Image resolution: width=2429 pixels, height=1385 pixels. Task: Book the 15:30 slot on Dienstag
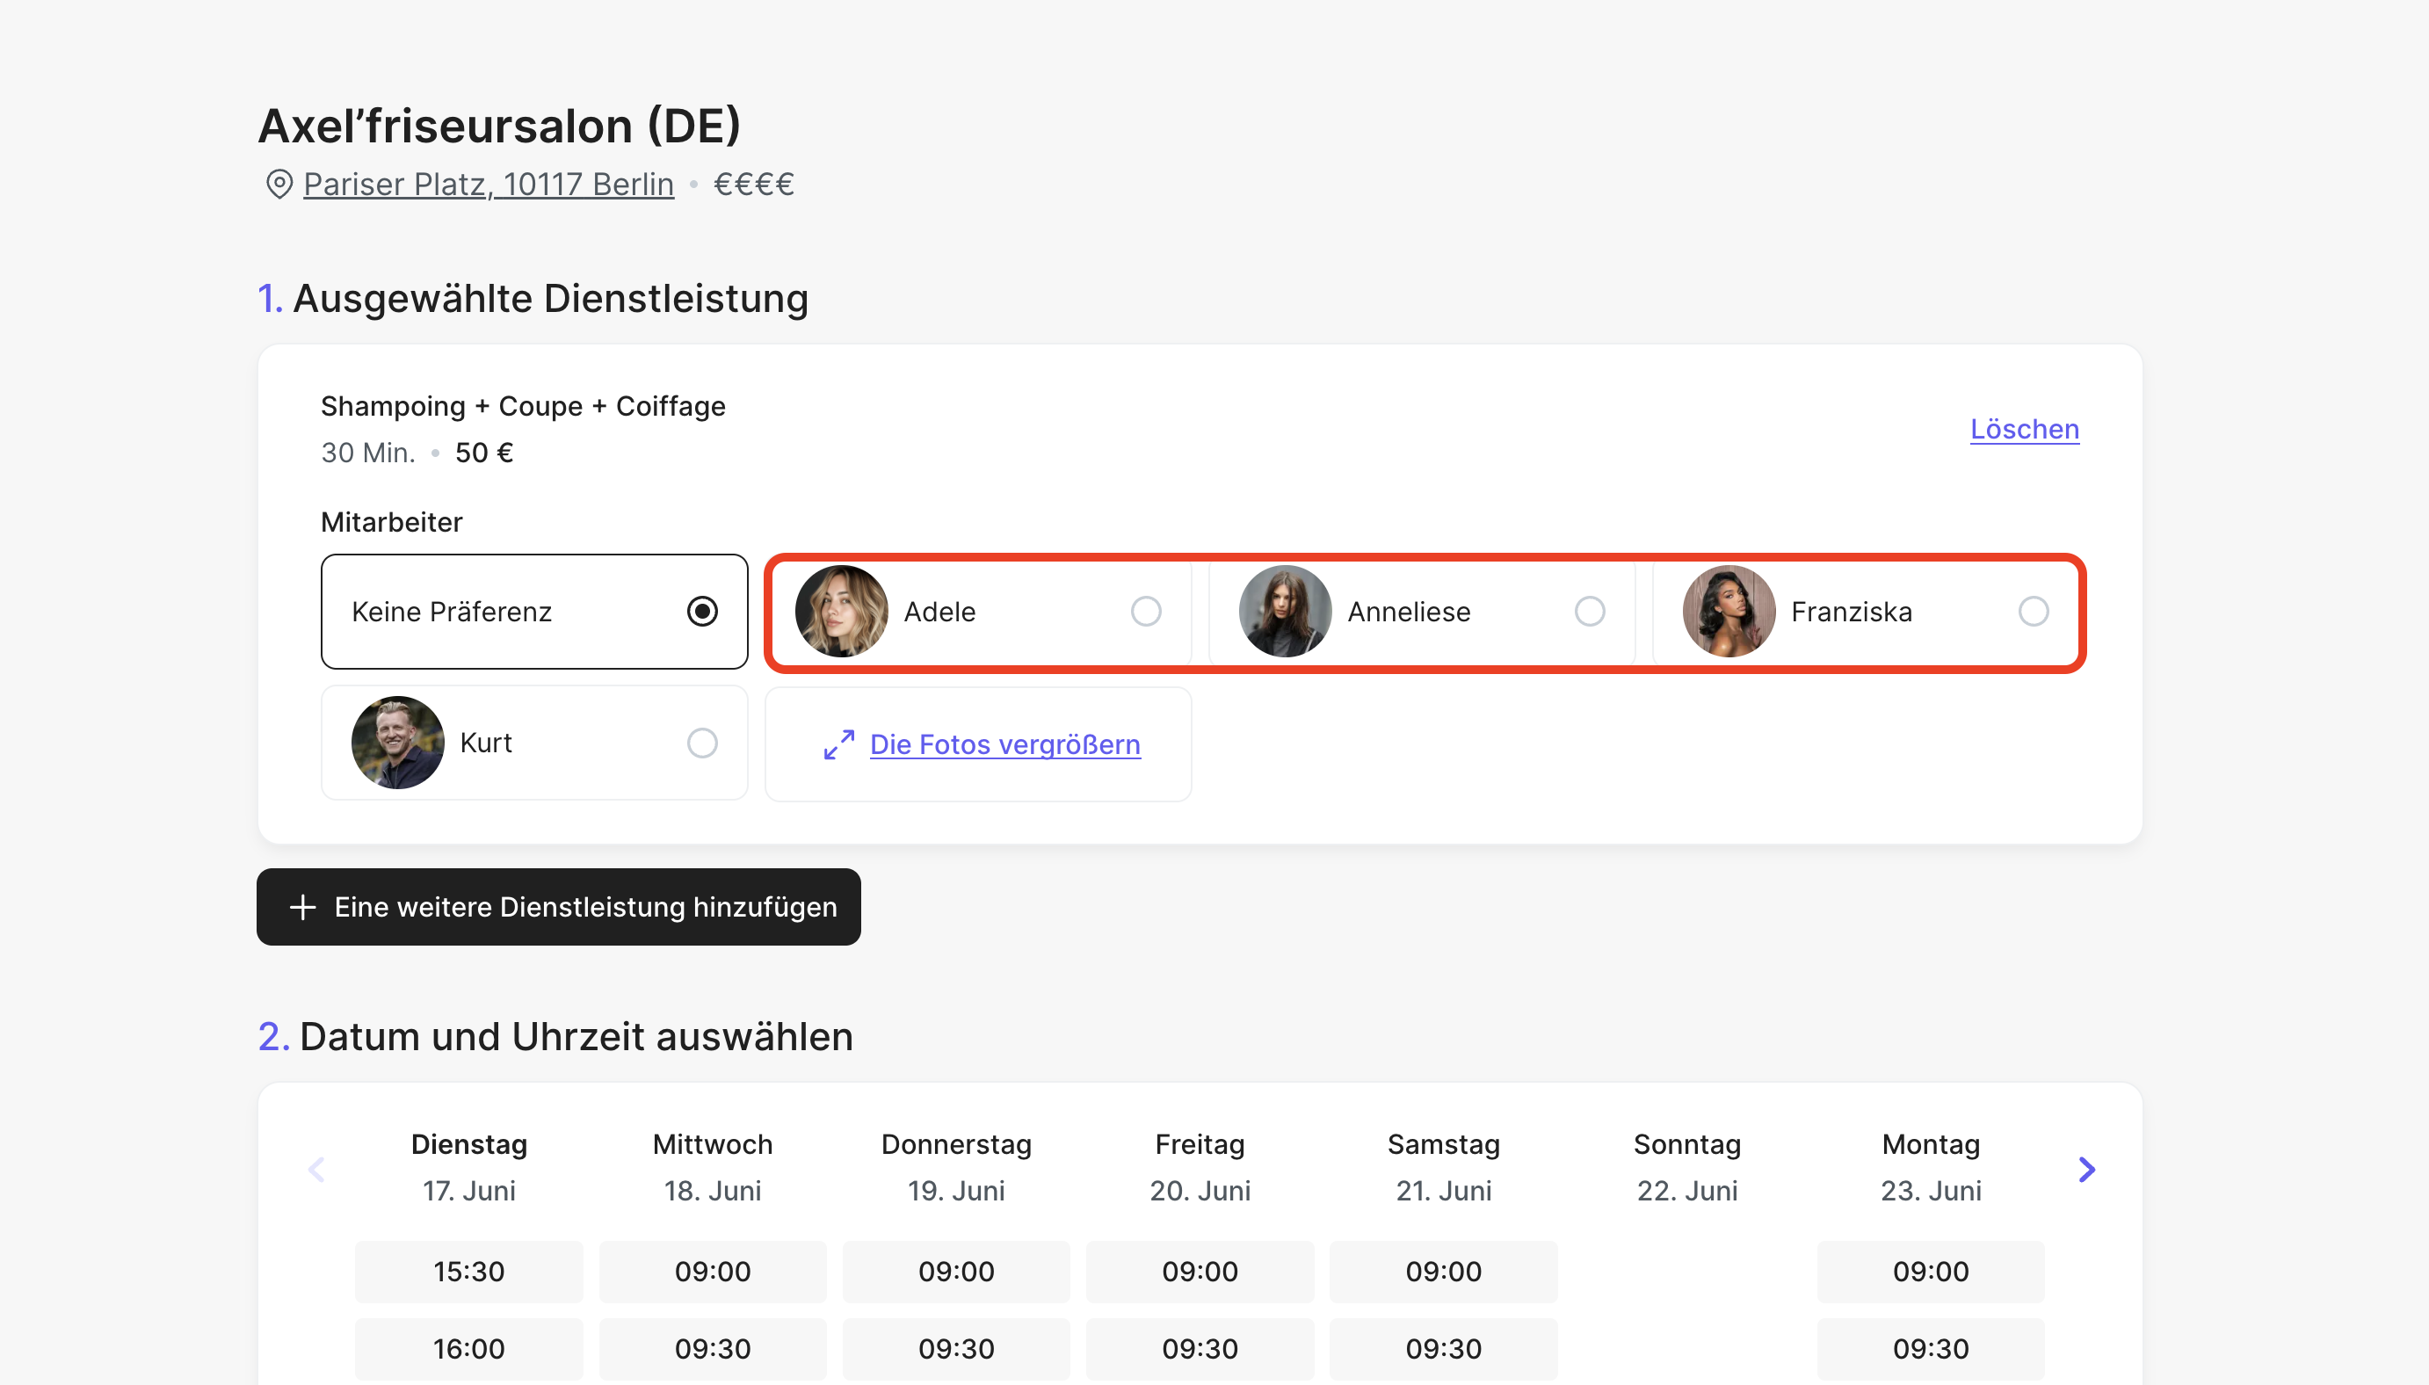[x=469, y=1271]
